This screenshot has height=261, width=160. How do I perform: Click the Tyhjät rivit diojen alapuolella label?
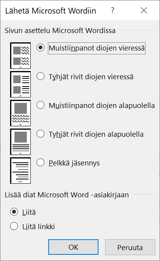click(96, 134)
